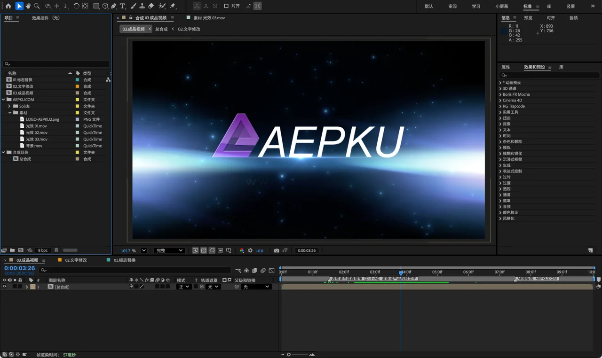
Task: Open the magnification ratio dropdown
Action: [x=144, y=250]
